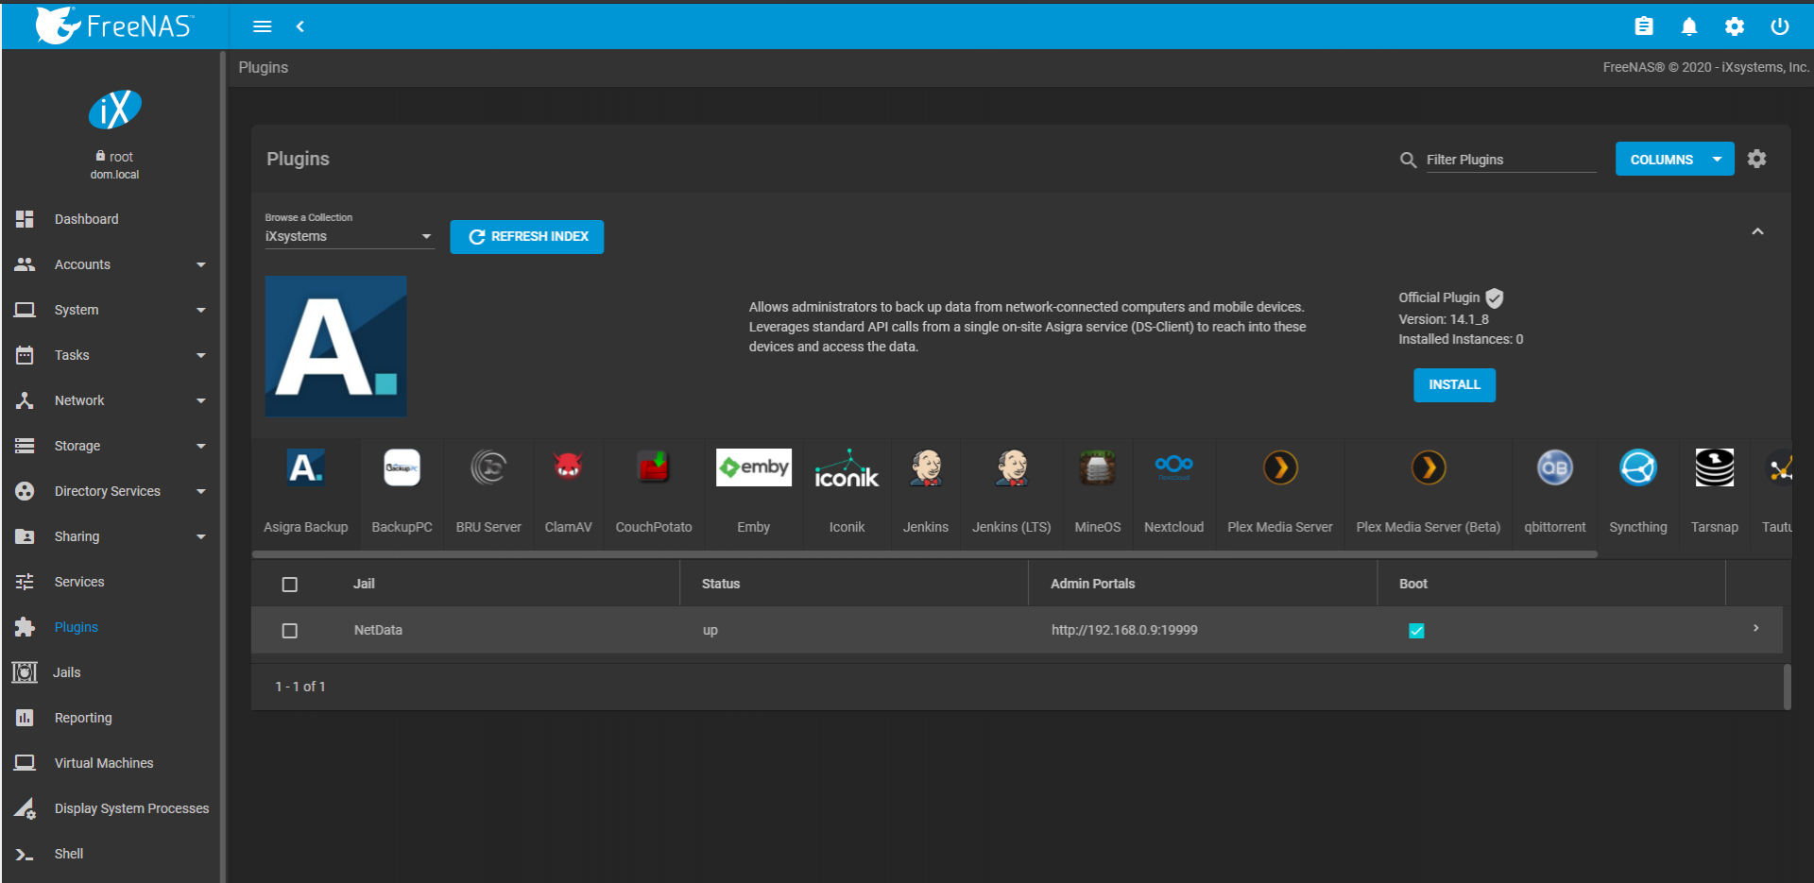Expand the Directory Services menu

111,491
